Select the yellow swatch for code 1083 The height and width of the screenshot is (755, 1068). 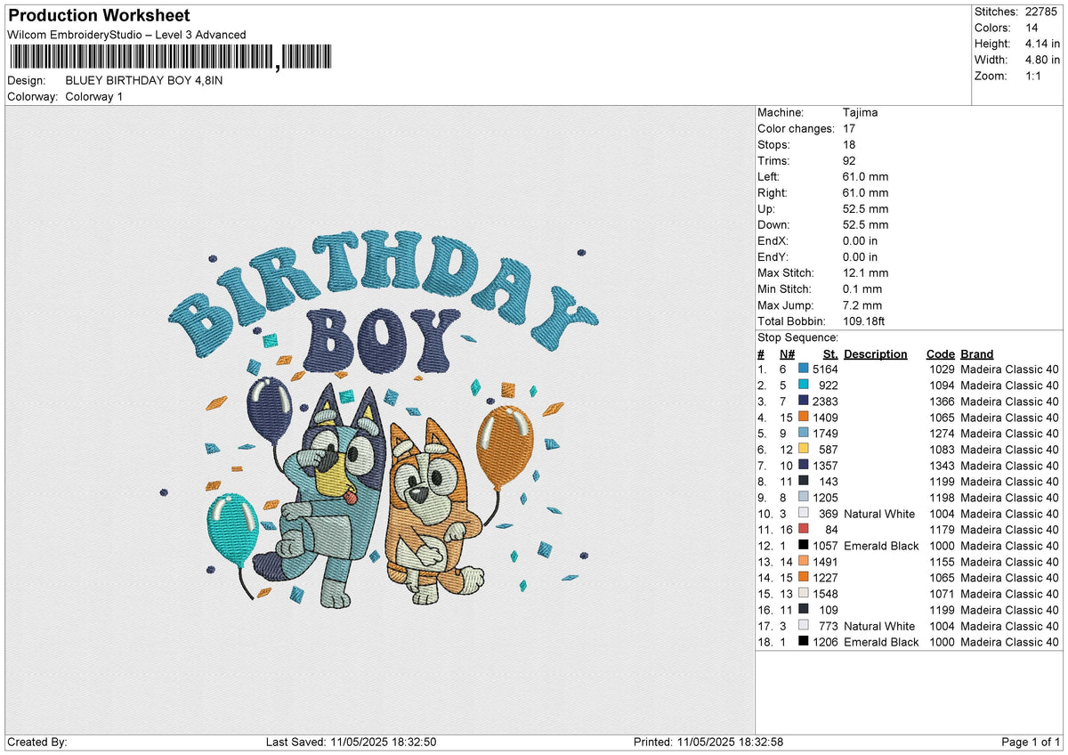804,449
